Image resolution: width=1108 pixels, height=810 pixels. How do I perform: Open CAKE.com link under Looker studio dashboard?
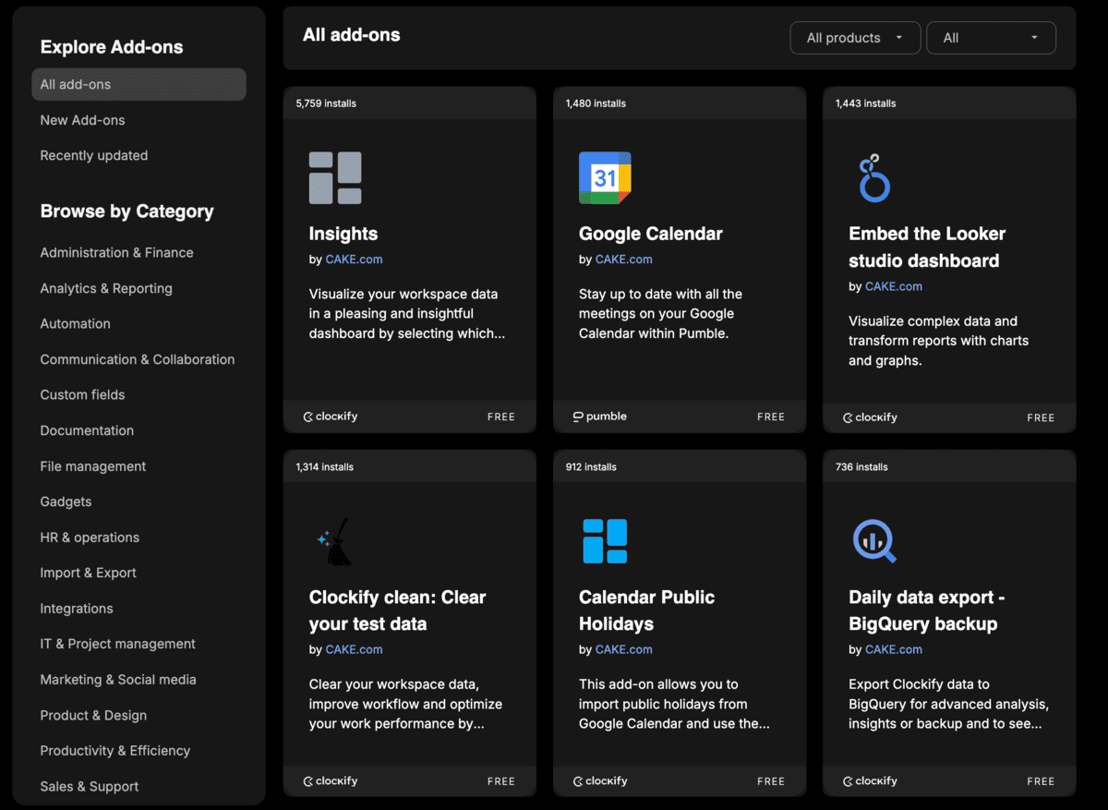tap(894, 286)
